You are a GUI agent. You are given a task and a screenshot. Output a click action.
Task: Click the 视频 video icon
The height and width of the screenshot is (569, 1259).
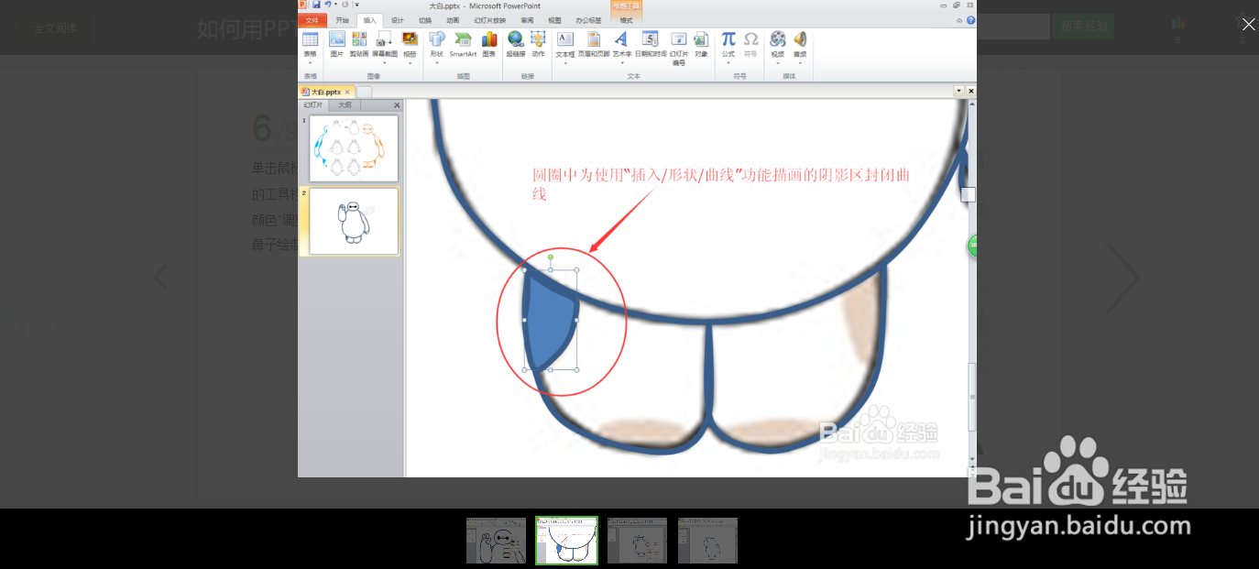click(x=778, y=39)
